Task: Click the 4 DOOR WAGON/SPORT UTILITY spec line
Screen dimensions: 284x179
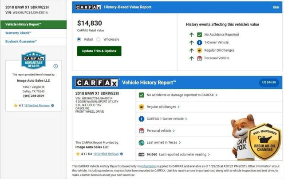Action: pyautogui.click(x=97, y=102)
